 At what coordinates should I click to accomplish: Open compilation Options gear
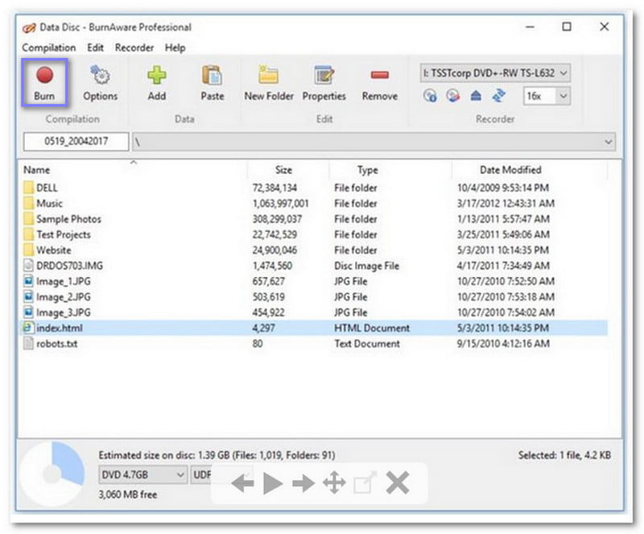(x=100, y=84)
